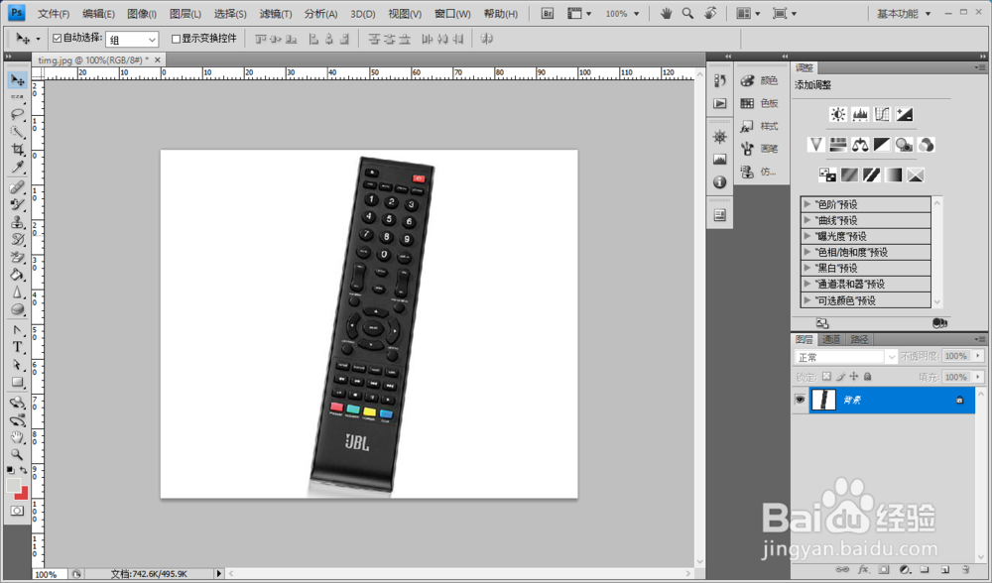Click the status bar zoom field 100%
Screen dimensions: 992x583
pyautogui.click(x=50, y=574)
